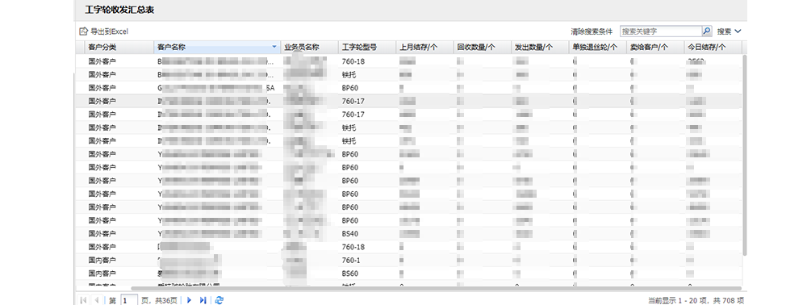Screen dimensions: 807x305
Task: Sort by the 回收数量/个 column header
Action: click(482, 47)
